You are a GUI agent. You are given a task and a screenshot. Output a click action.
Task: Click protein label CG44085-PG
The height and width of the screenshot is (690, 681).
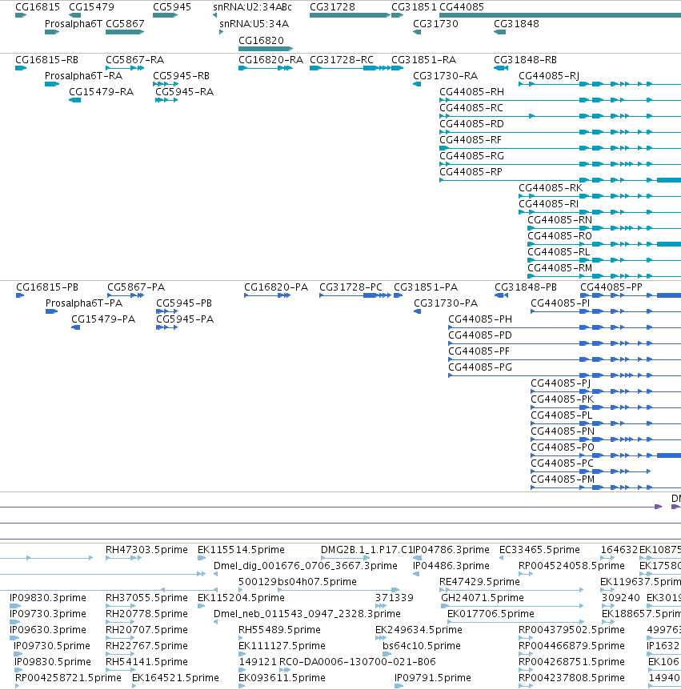tap(480, 367)
